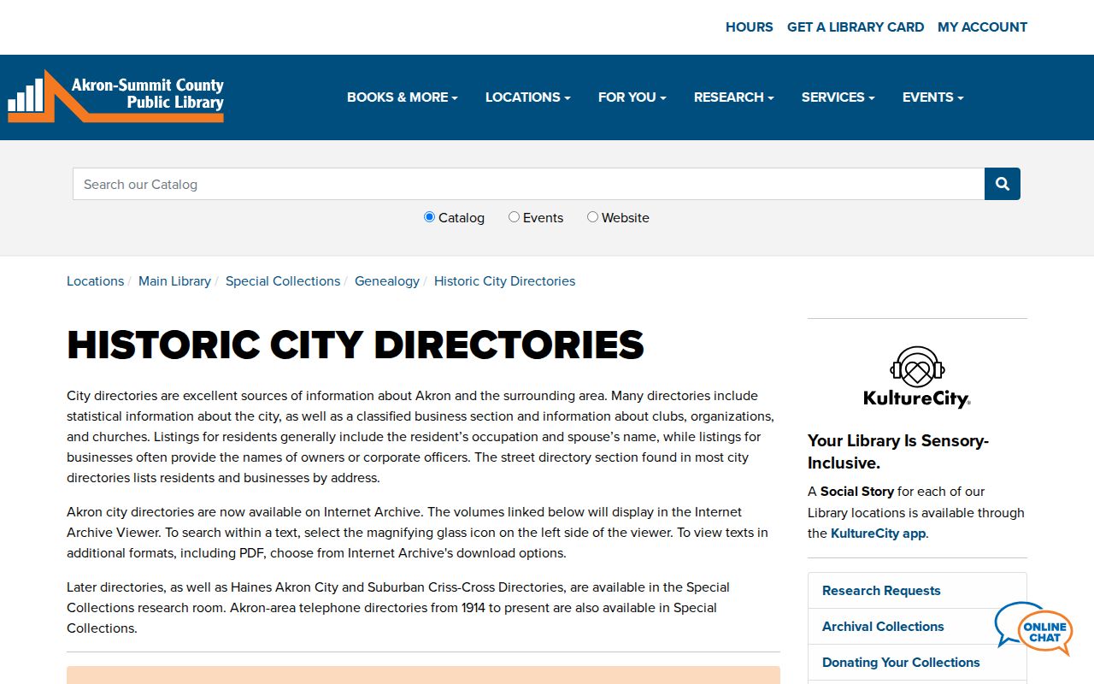Go to Locations breadcrumb
Image resolution: width=1094 pixels, height=684 pixels.
(x=96, y=281)
